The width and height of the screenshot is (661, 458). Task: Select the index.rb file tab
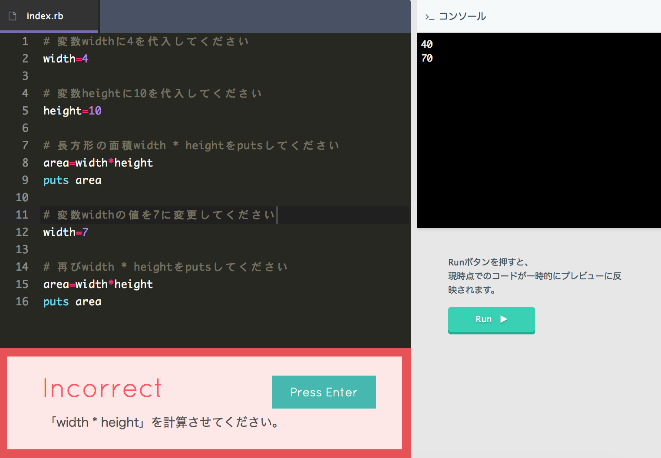(49, 16)
